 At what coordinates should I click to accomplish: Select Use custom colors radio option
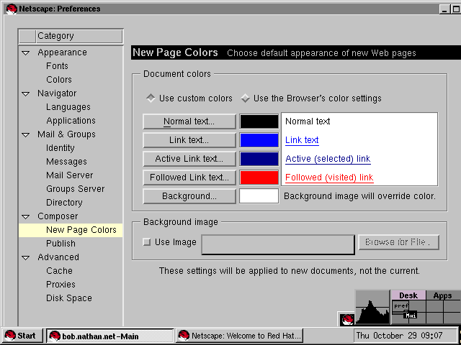click(151, 98)
